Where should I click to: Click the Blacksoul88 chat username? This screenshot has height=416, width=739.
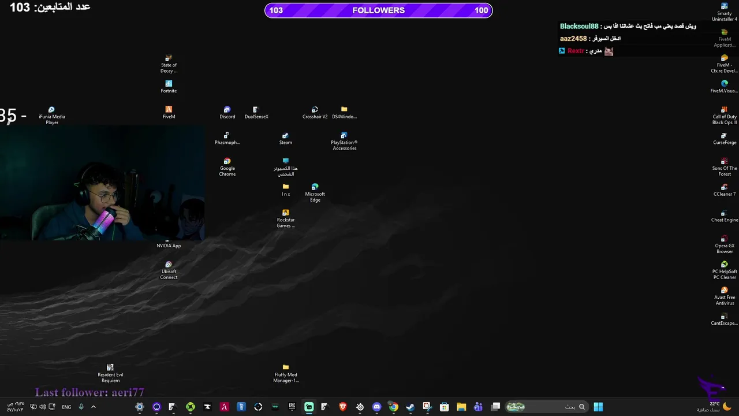[x=579, y=26]
